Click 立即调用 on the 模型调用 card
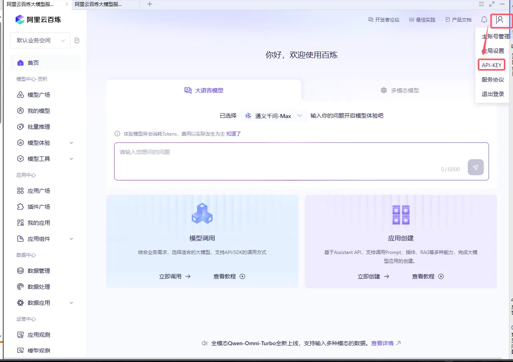This screenshot has width=513, height=362. (175, 276)
